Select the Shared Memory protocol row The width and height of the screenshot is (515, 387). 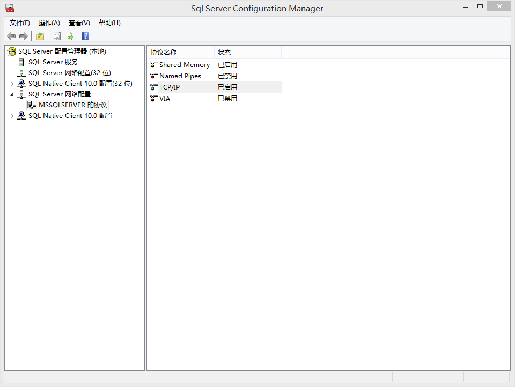pos(215,65)
